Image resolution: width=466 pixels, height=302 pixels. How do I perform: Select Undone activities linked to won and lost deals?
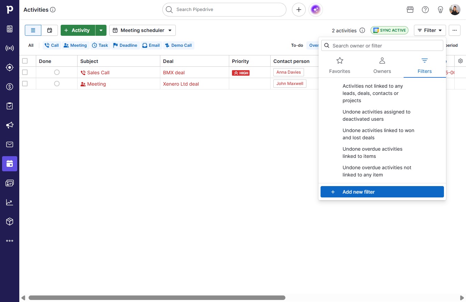pyautogui.click(x=382, y=134)
